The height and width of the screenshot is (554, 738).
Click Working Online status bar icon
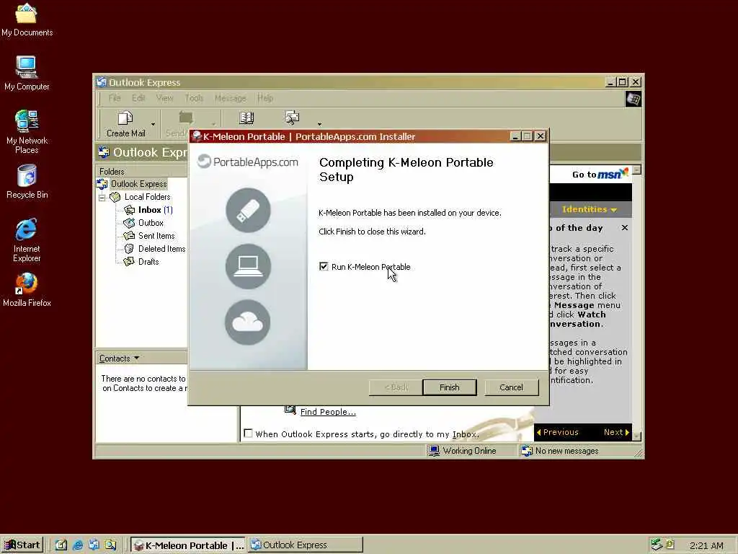(434, 451)
